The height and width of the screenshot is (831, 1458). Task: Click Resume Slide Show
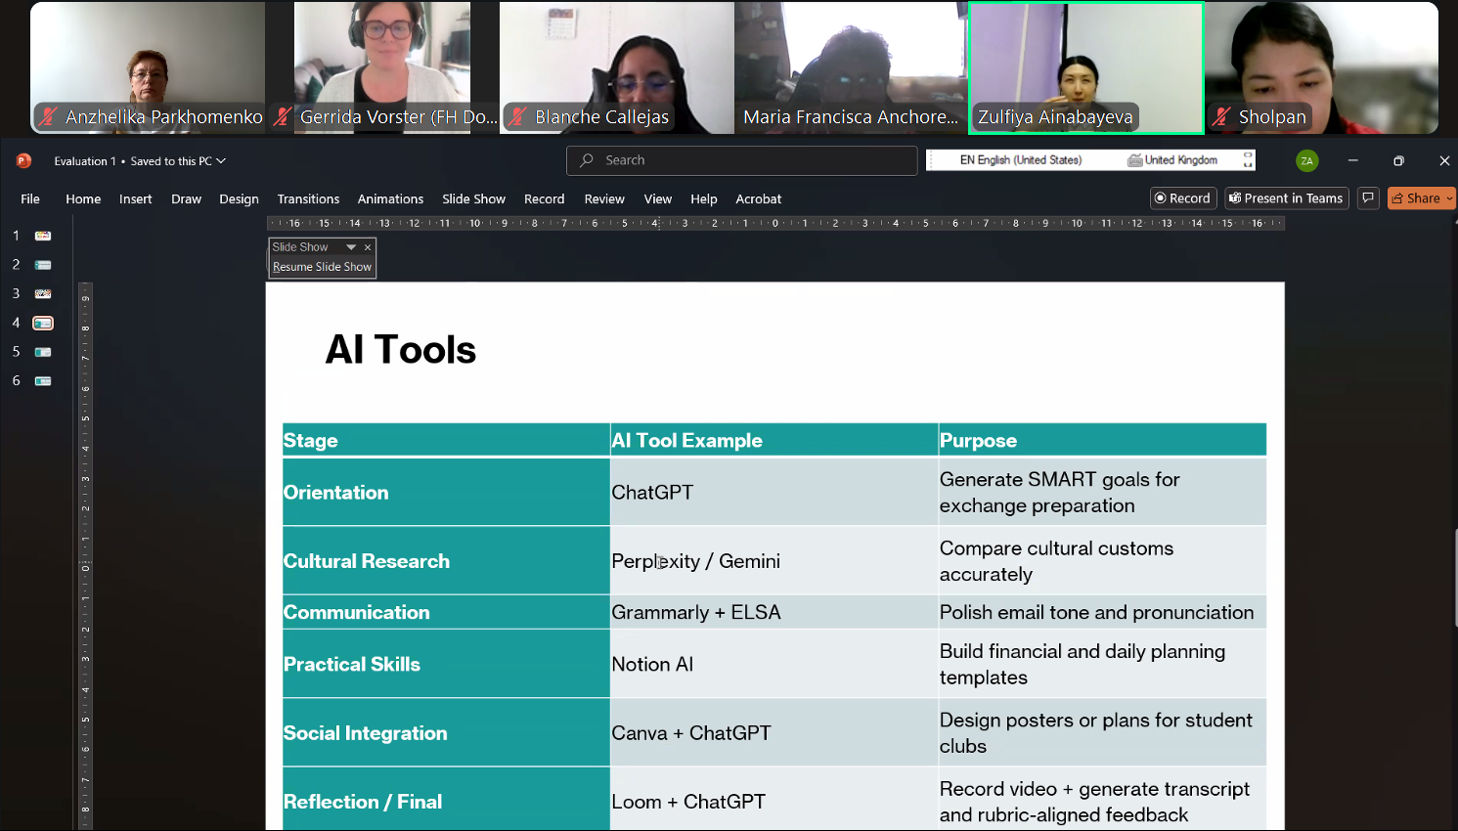[322, 267]
